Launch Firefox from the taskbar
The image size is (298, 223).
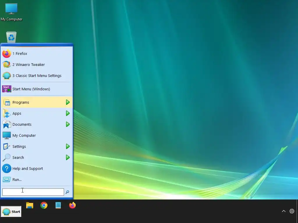point(72,205)
